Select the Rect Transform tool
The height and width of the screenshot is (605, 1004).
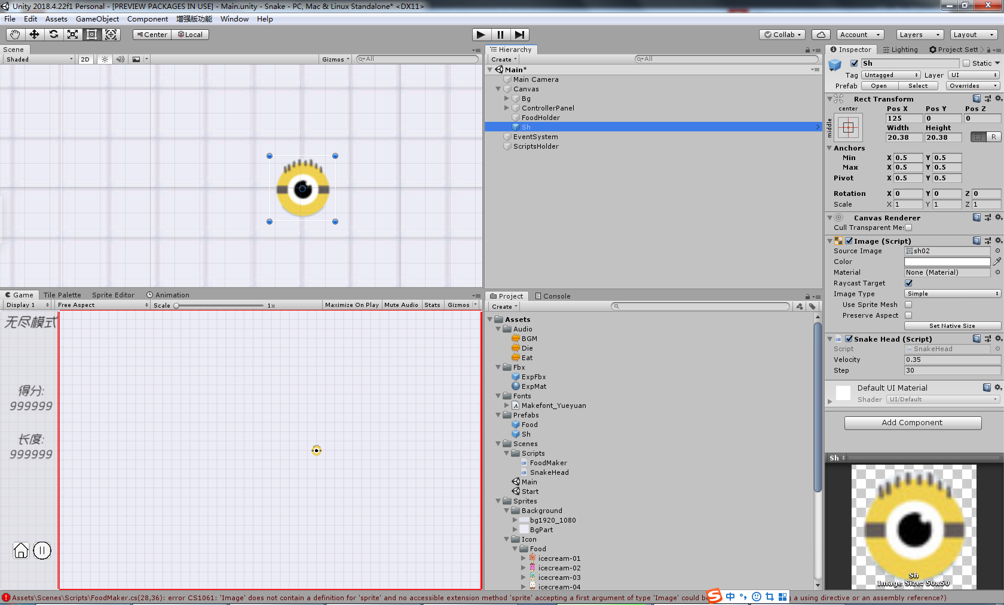pyautogui.click(x=91, y=35)
